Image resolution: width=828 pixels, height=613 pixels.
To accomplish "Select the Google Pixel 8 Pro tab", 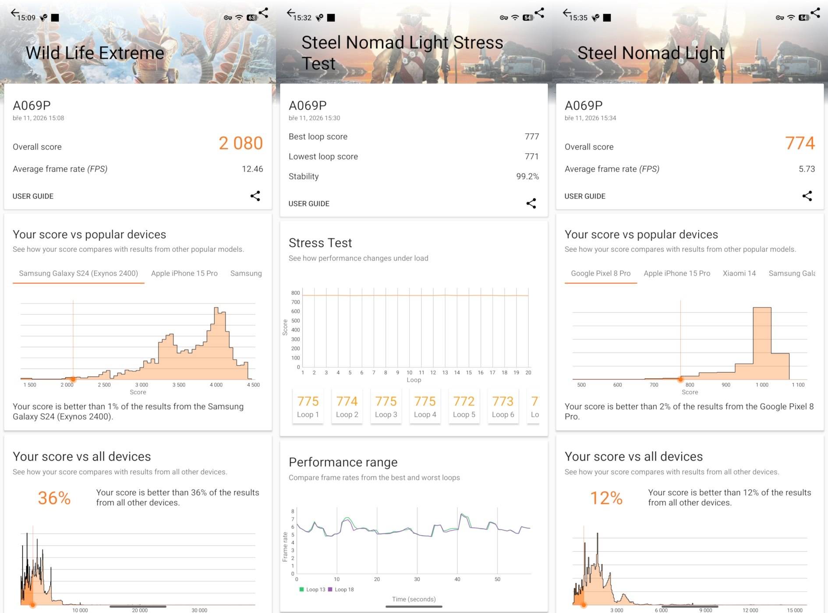I will (x=601, y=273).
